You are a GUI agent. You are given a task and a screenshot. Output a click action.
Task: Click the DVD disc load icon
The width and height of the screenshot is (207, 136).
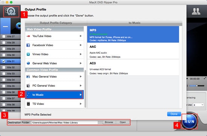coord(11,12)
